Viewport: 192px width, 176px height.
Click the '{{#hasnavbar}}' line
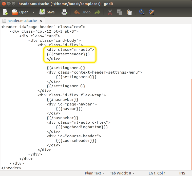pyautogui.click(x=63, y=100)
